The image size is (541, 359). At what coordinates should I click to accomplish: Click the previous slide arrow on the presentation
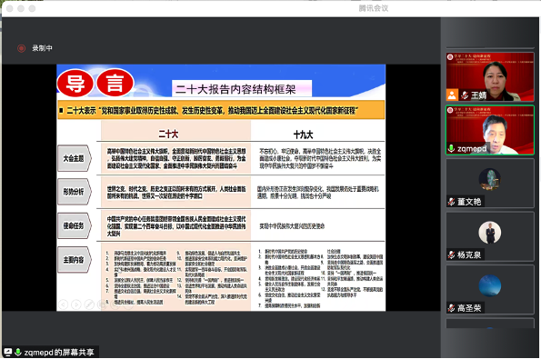63,304
